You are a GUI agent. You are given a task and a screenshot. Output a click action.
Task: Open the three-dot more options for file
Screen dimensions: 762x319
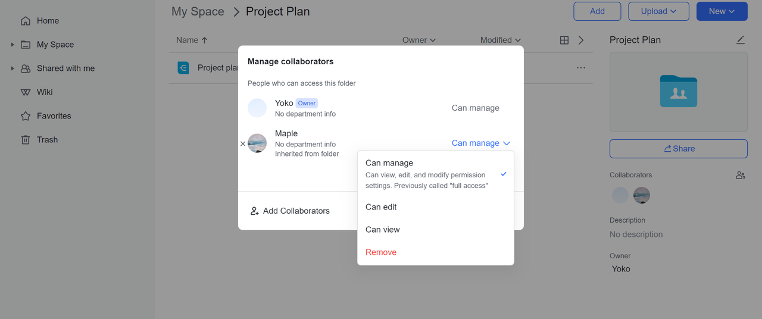(x=581, y=68)
